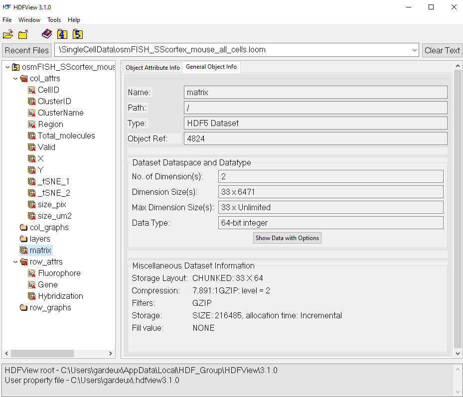Screen dimensions: 463x397
Task: Open the Tools menu
Action: pyautogui.click(x=54, y=20)
